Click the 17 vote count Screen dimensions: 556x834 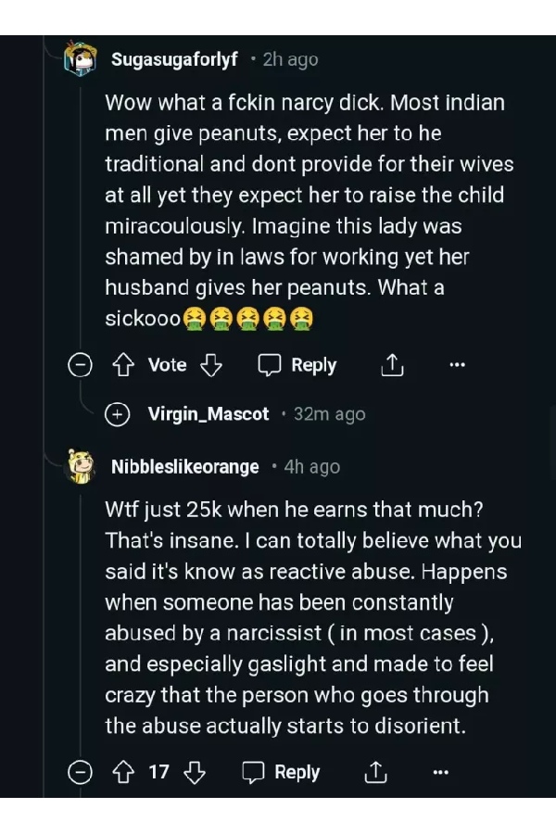[x=159, y=772]
